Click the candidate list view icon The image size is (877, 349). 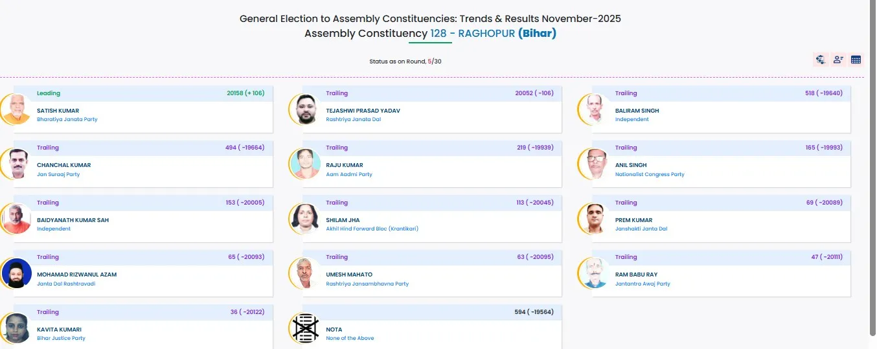[838, 60]
